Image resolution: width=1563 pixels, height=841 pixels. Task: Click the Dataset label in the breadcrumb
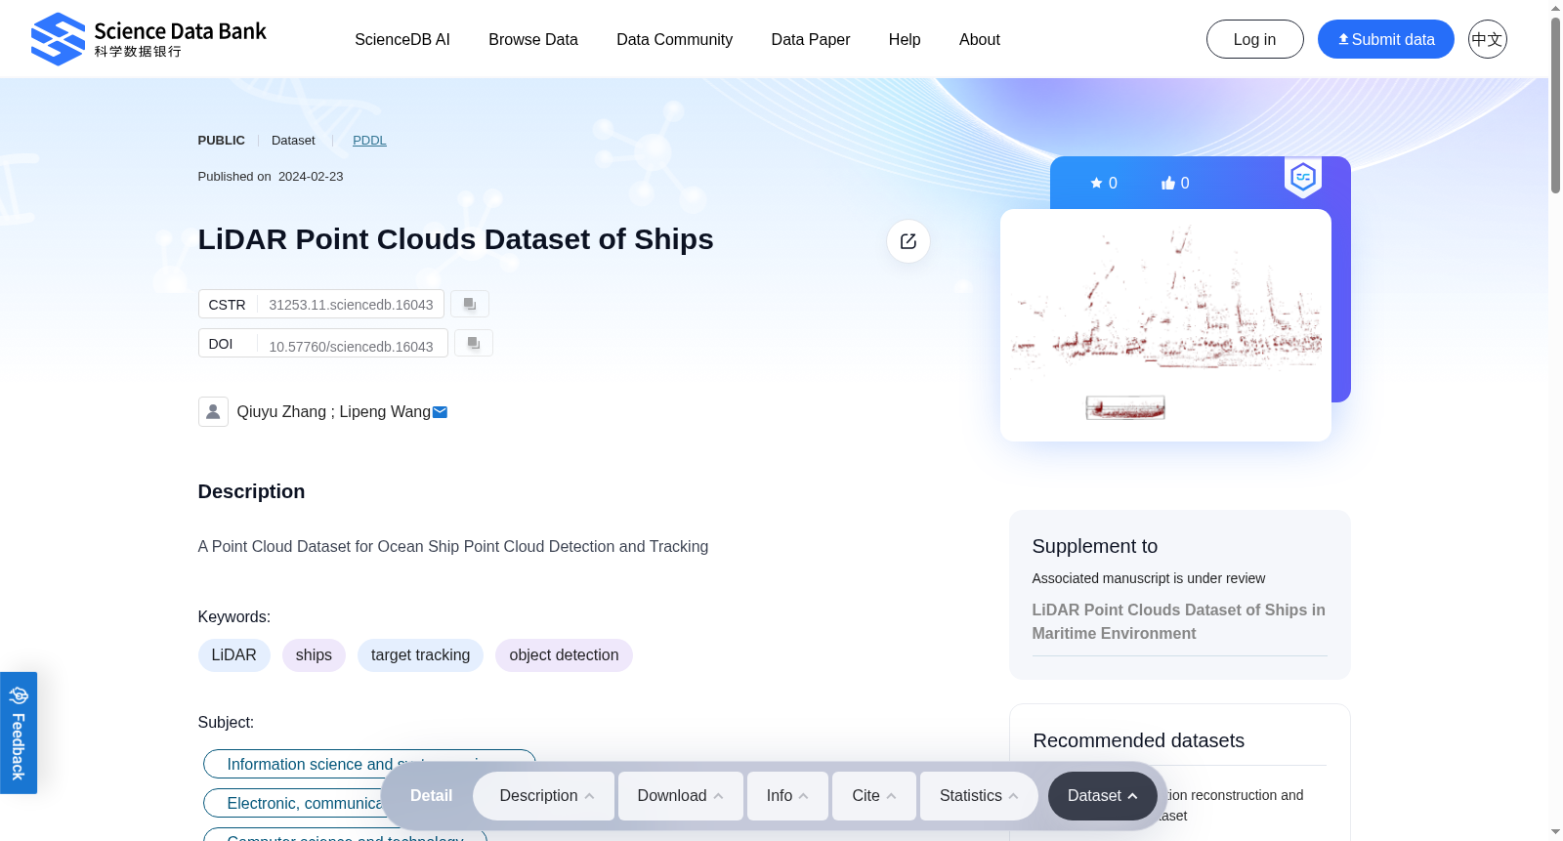(293, 140)
